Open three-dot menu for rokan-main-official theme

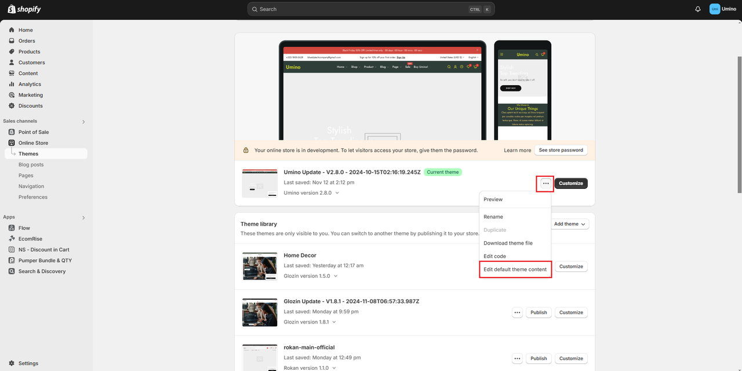tap(517, 358)
